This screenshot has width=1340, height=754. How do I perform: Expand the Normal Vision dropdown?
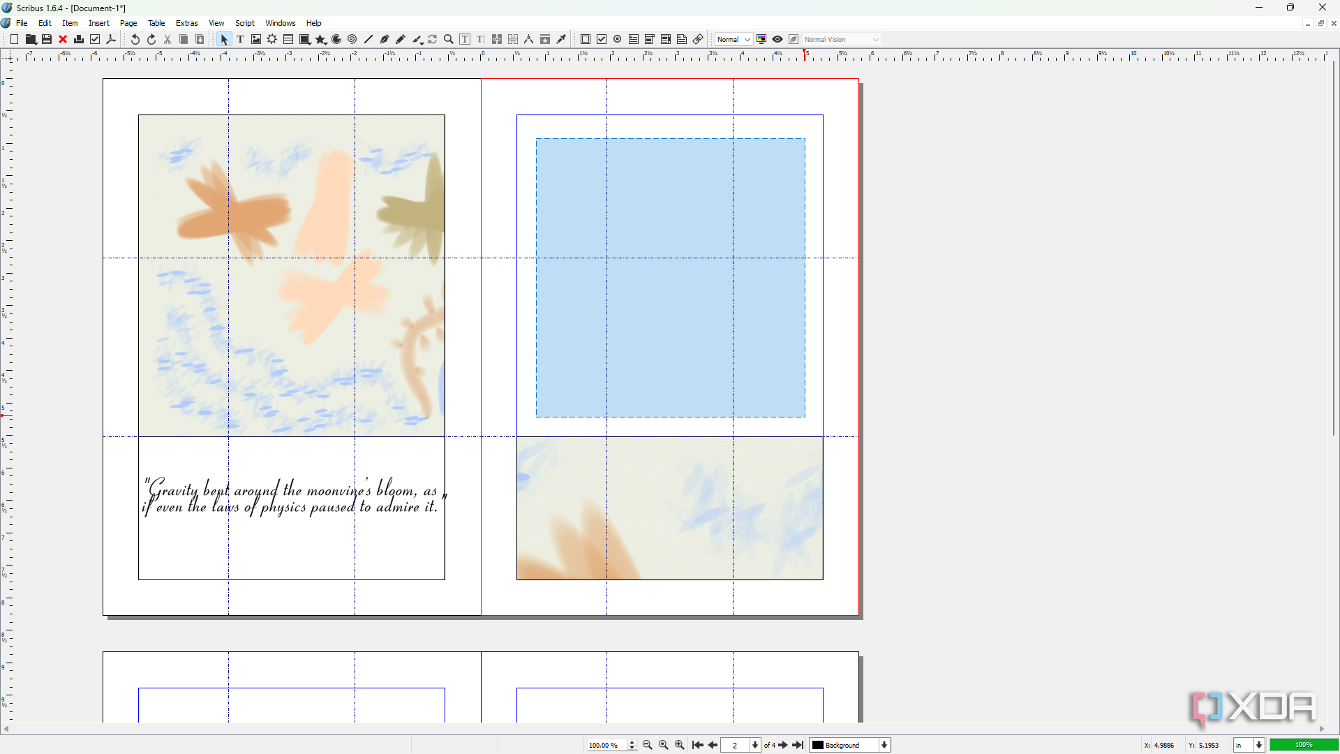842,40
